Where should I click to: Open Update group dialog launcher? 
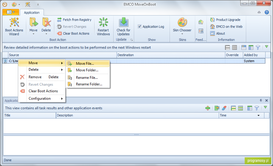point(132,40)
